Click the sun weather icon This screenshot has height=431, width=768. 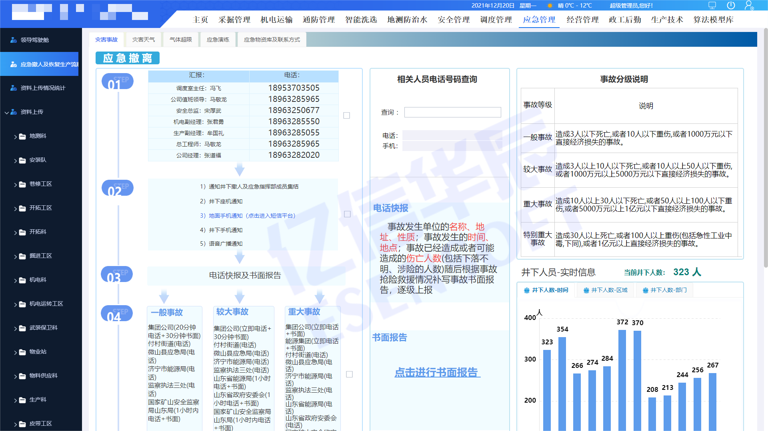pyautogui.click(x=550, y=6)
